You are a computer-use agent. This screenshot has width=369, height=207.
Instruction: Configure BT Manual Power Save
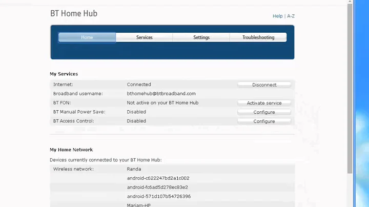[x=264, y=112]
